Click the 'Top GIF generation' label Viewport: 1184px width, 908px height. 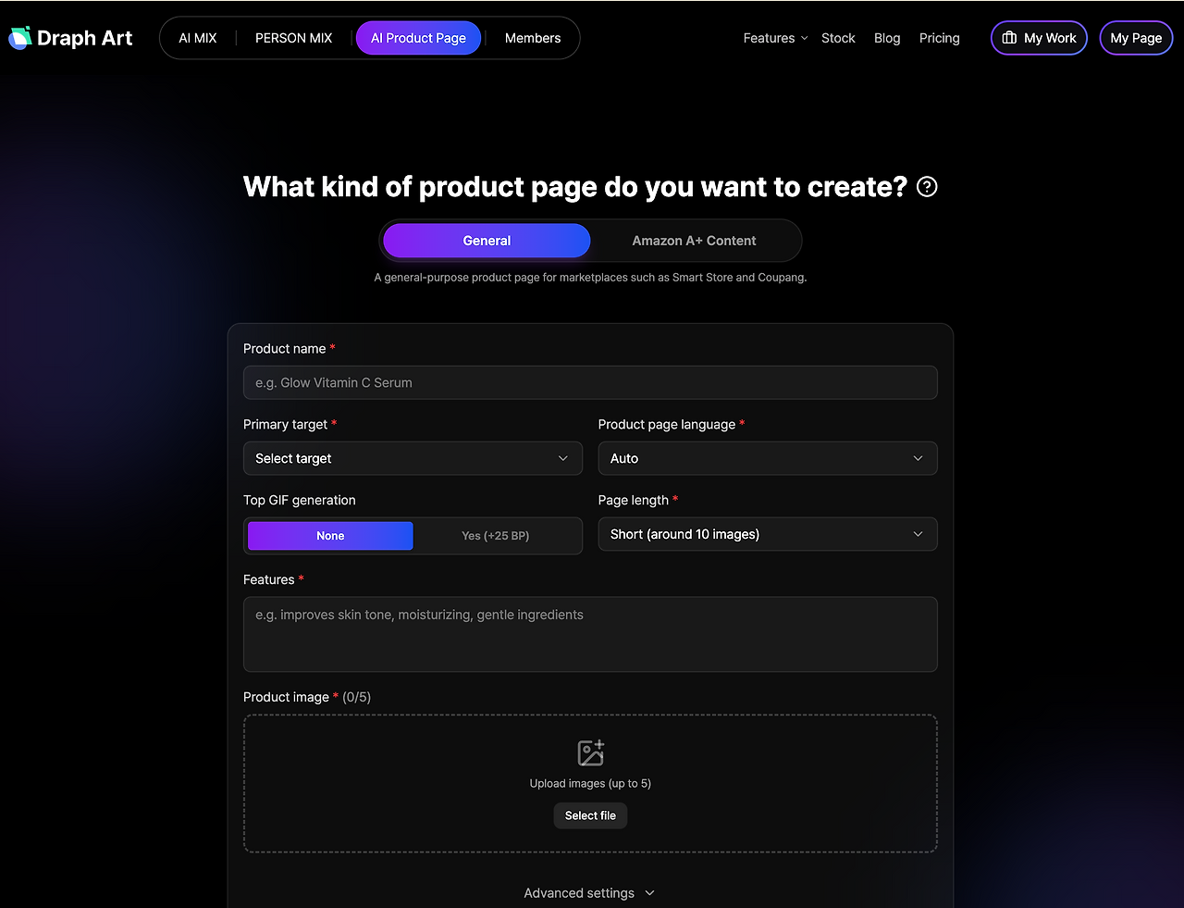coord(300,500)
